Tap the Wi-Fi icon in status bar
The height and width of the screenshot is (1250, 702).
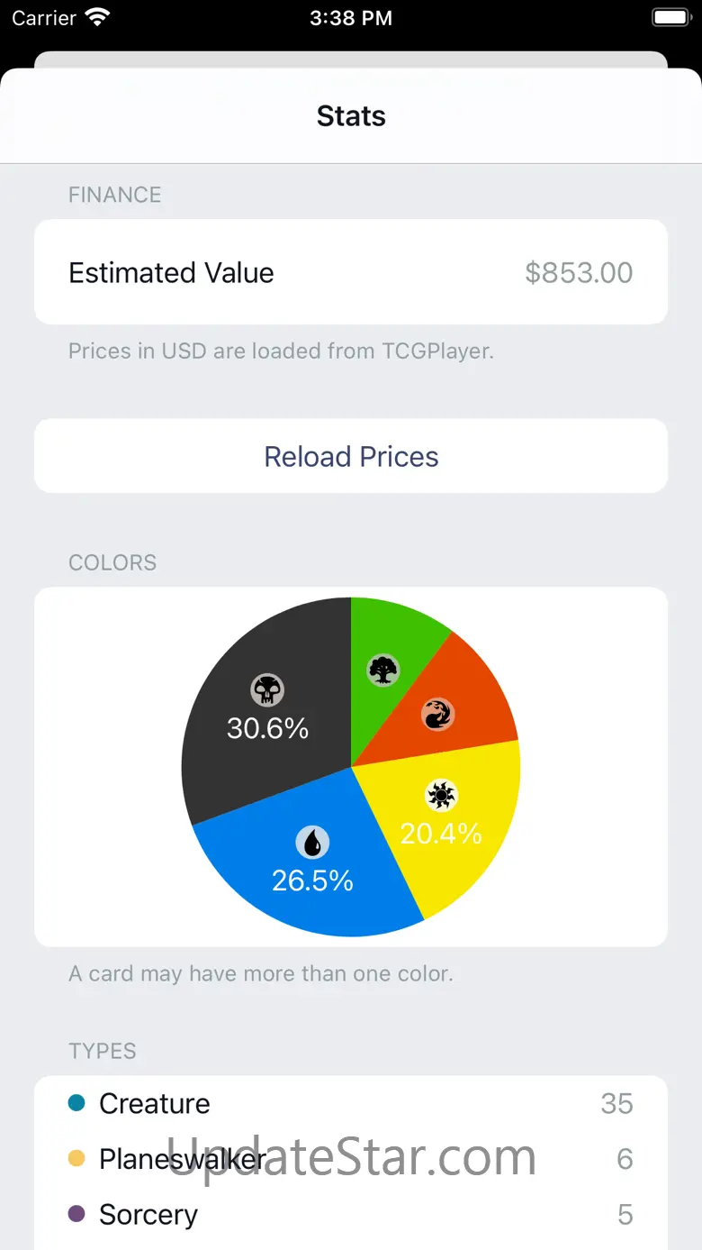(x=96, y=18)
